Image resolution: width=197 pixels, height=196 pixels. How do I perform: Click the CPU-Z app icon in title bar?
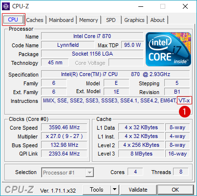tap(6, 6)
